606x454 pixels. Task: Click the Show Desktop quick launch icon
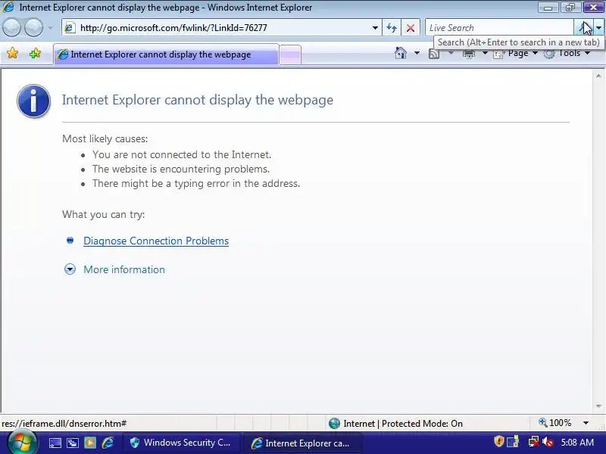point(55,443)
